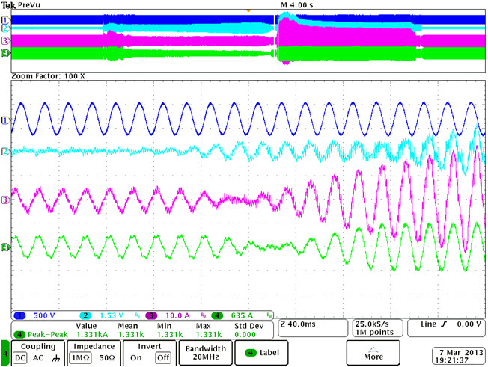Choose 1MΩ input impedance
The height and width of the screenshot is (367, 488).
tap(82, 358)
